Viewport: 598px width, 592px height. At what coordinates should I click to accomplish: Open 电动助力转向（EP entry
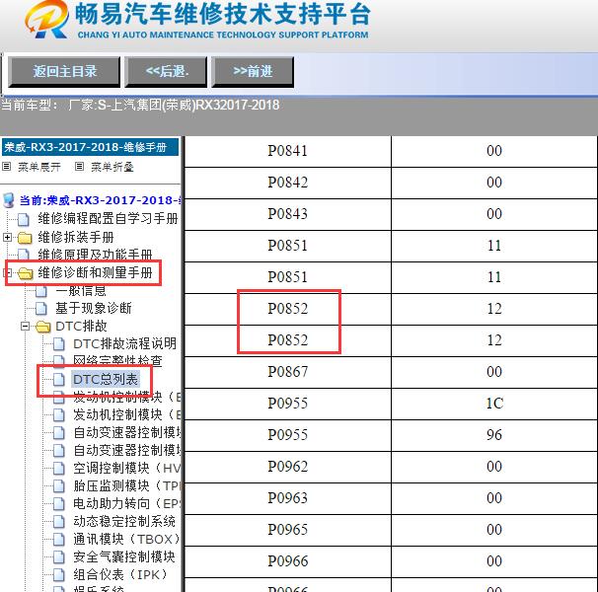click(127, 503)
